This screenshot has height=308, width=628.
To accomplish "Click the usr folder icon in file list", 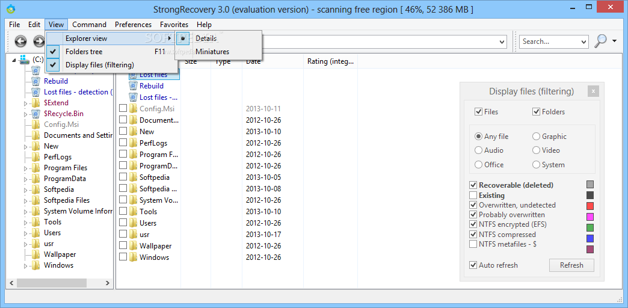I will click(134, 234).
